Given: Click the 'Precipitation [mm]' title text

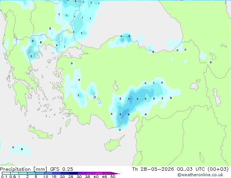Looking at the screenshot, I should 23,169.
